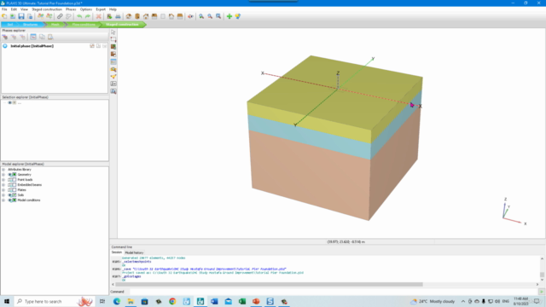Click the green plus icon
The width and height of the screenshot is (546, 307).
pyautogui.click(x=229, y=16)
